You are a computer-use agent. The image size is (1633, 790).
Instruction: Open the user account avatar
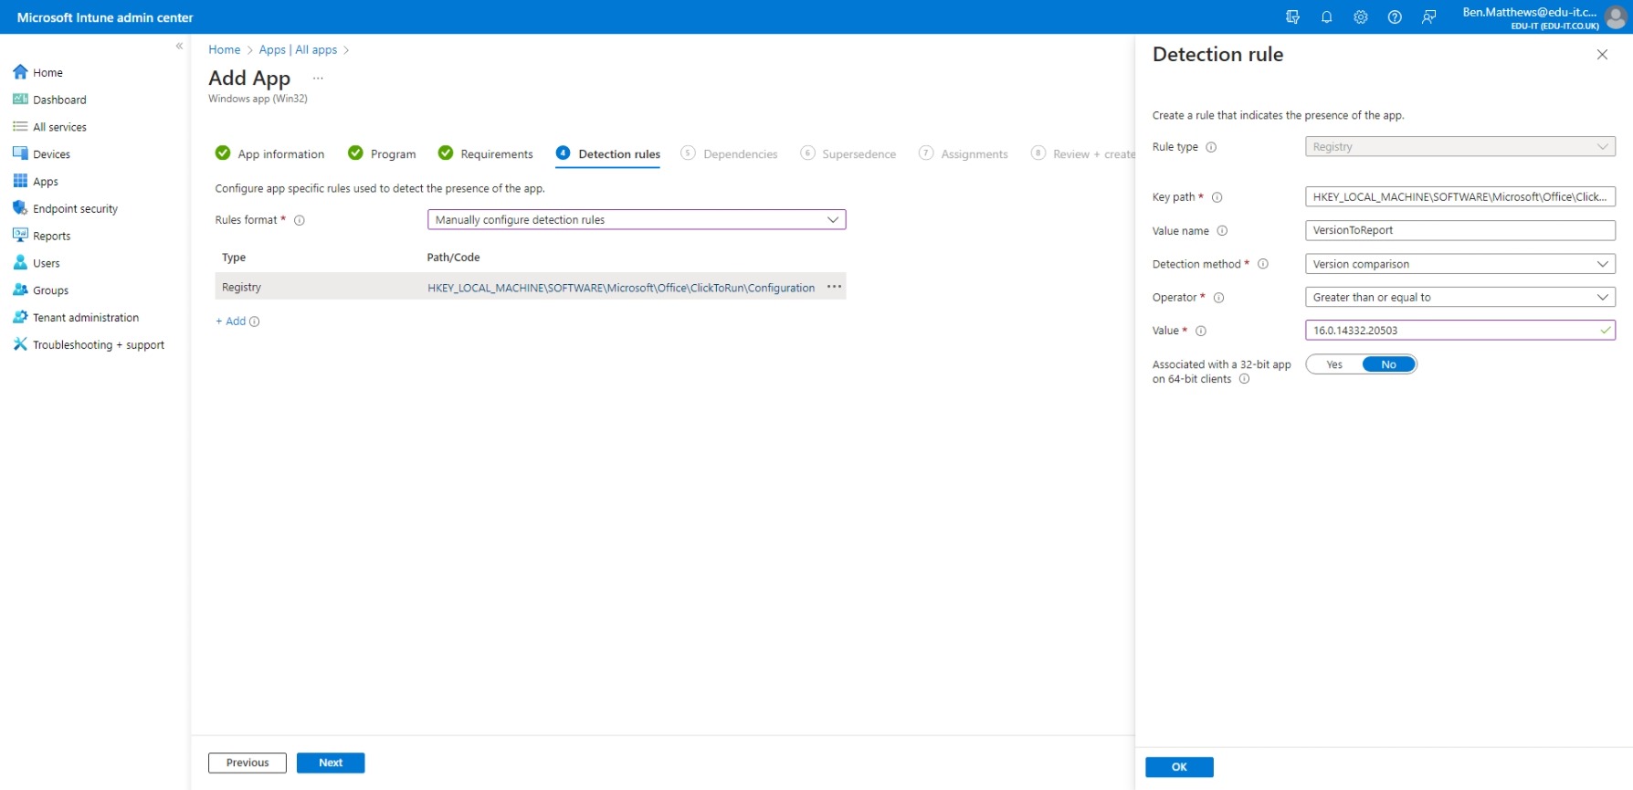[1616, 17]
